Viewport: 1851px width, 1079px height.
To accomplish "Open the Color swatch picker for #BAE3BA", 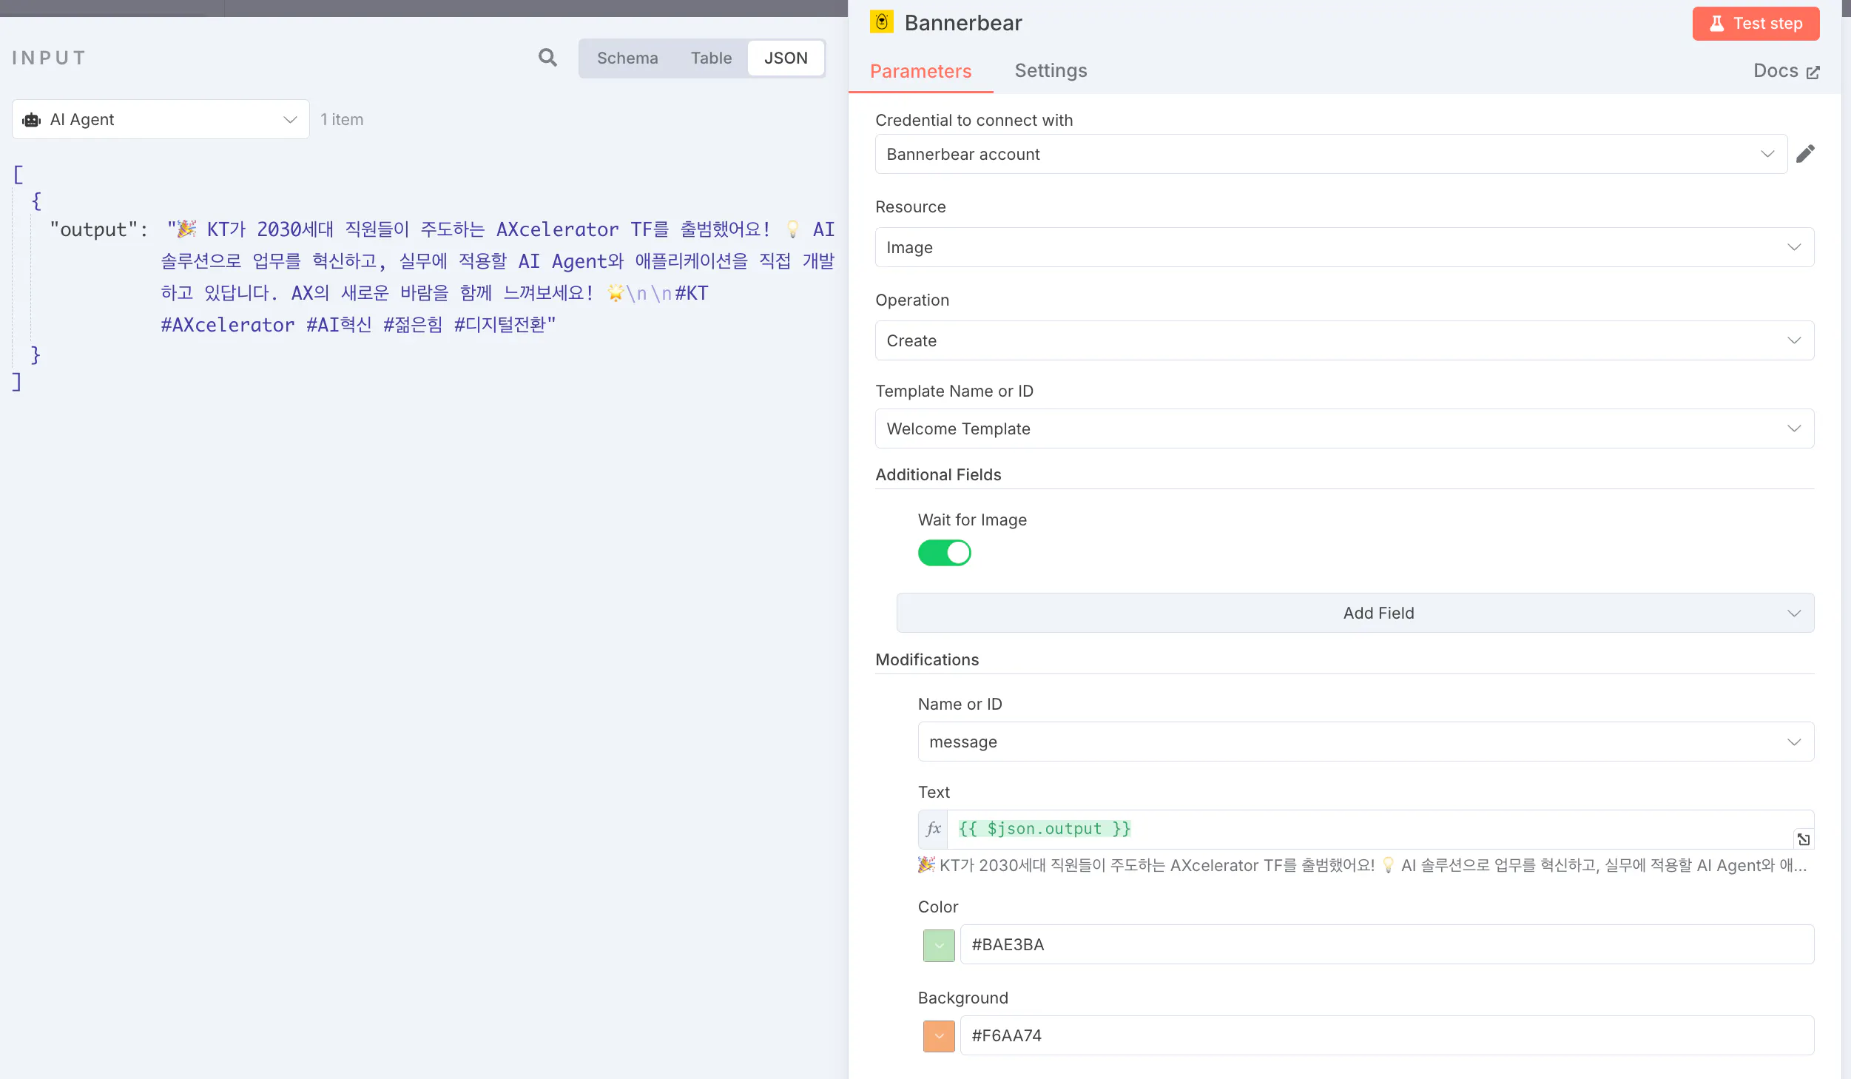I will (939, 945).
